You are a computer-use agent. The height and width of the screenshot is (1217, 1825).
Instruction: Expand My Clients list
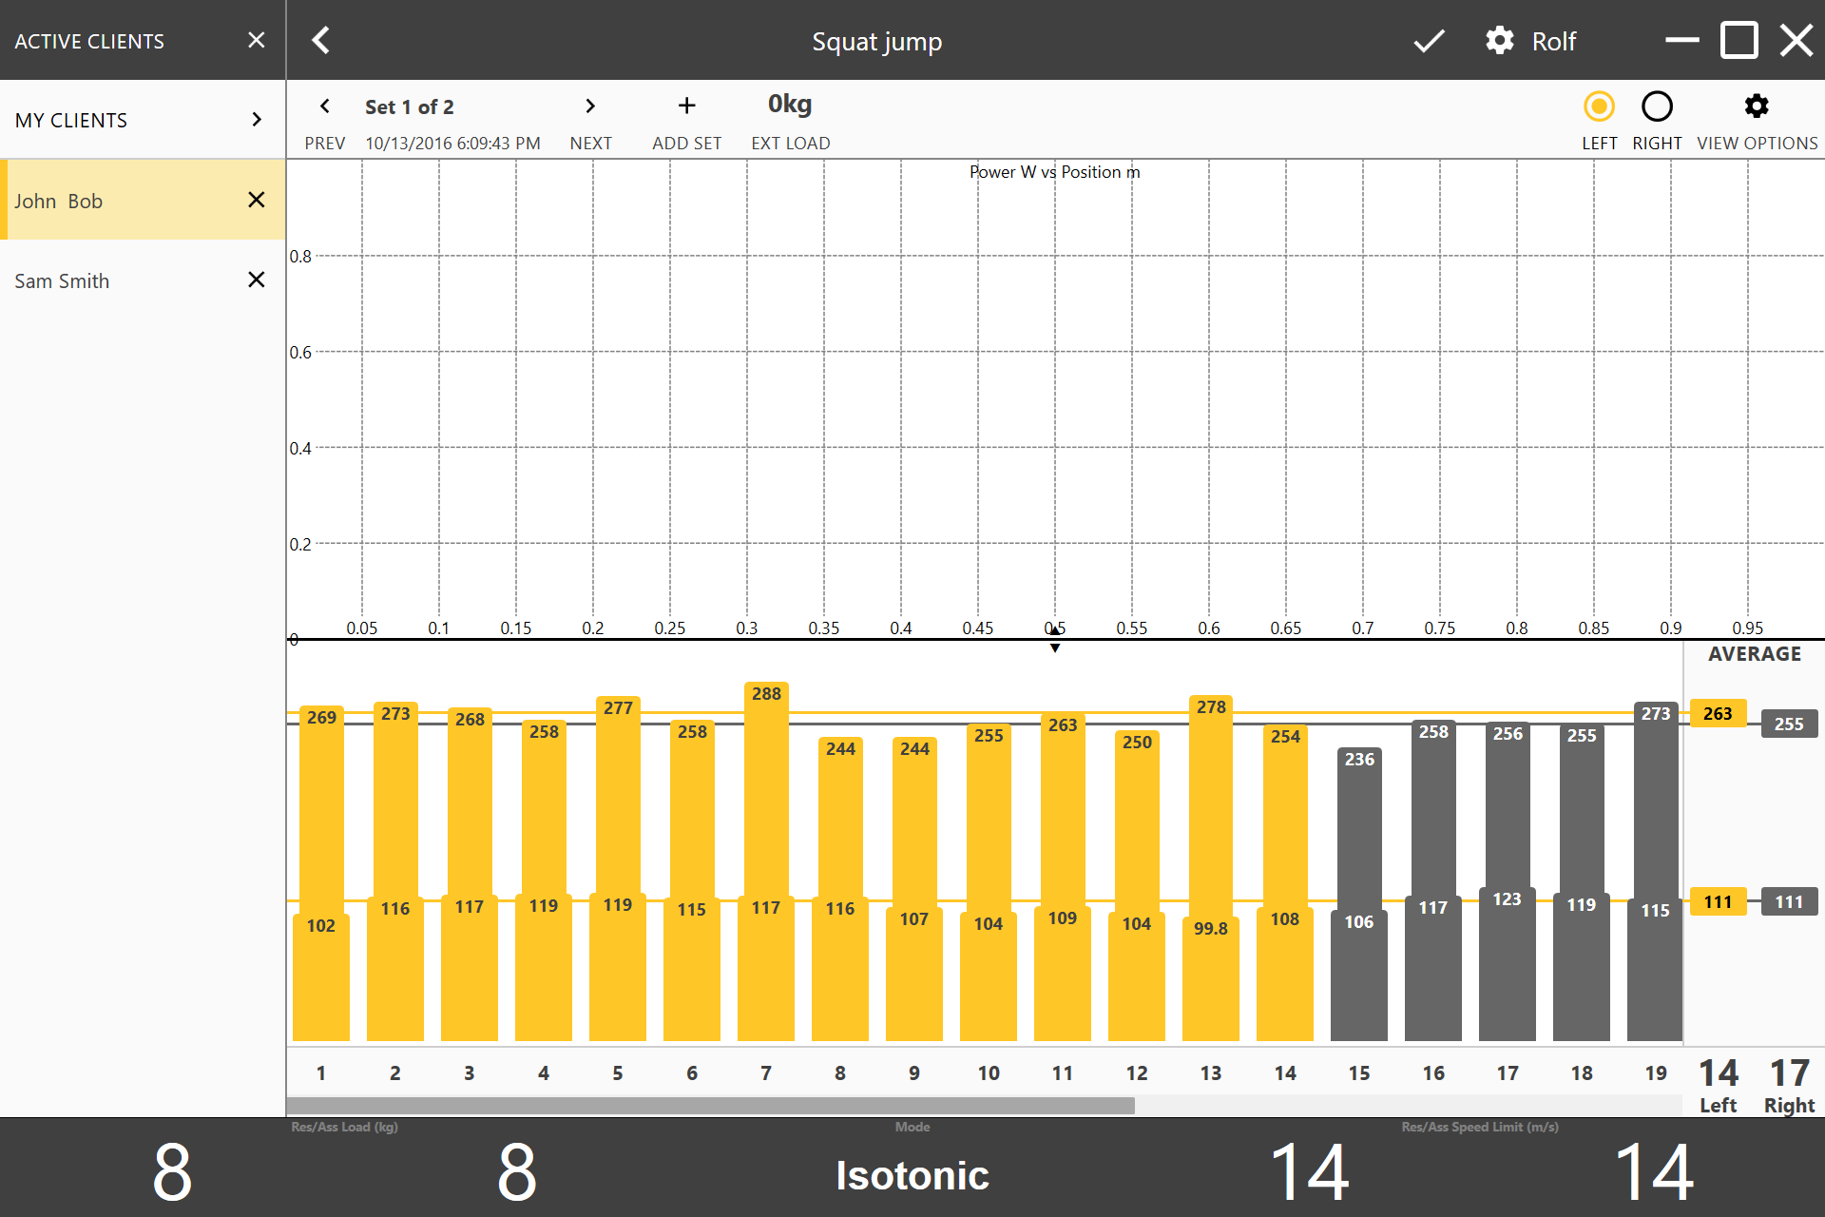tap(143, 120)
